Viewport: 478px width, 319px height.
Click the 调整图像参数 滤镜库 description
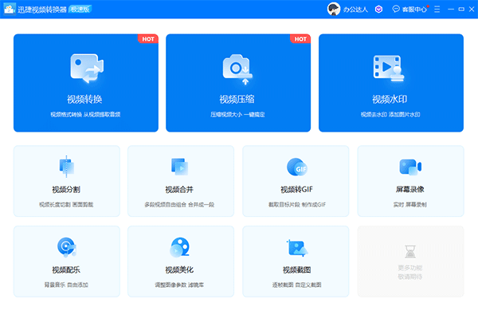coord(179,285)
